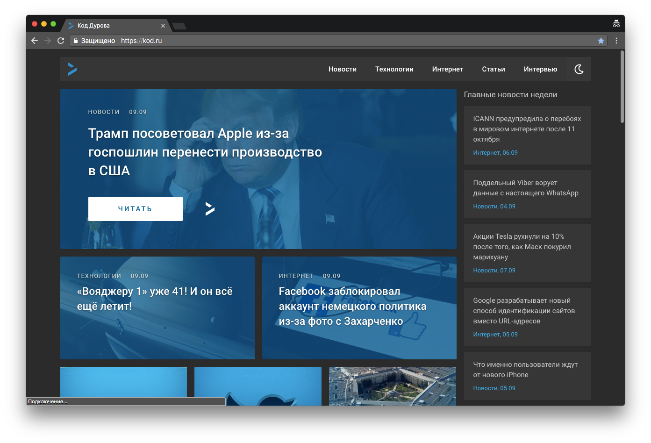Open the Twitter bird thumbnail card
Image resolution: width=651 pixels, height=443 pixels.
coord(258,386)
